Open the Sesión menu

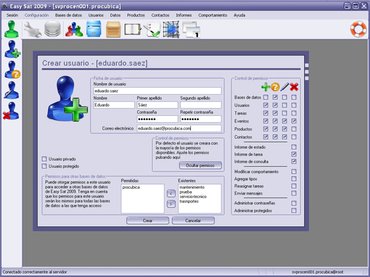[12, 15]
